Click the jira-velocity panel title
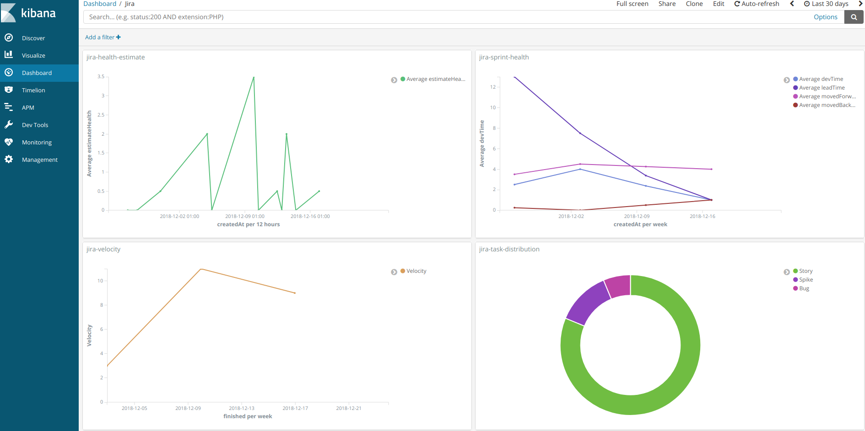Image resolution: width=865 pixels, height=431 pixels. (103, 249)
